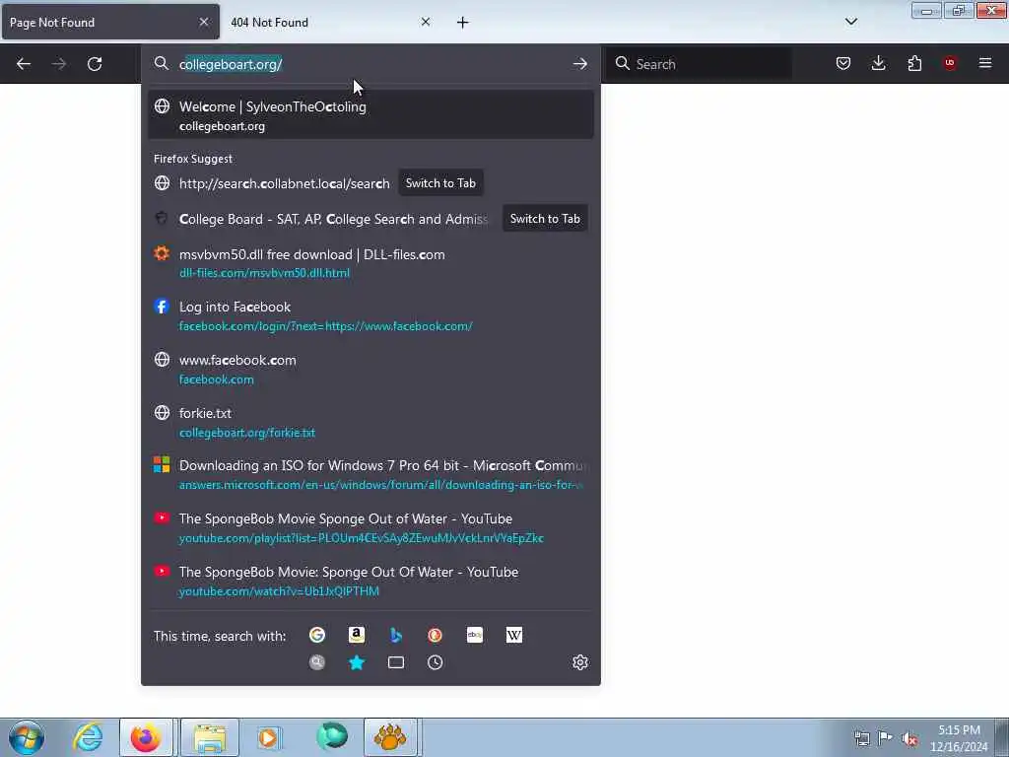This screenshot has height=757, width=1009.
Task: Open the Windows Start button
Action: (27, 737)
